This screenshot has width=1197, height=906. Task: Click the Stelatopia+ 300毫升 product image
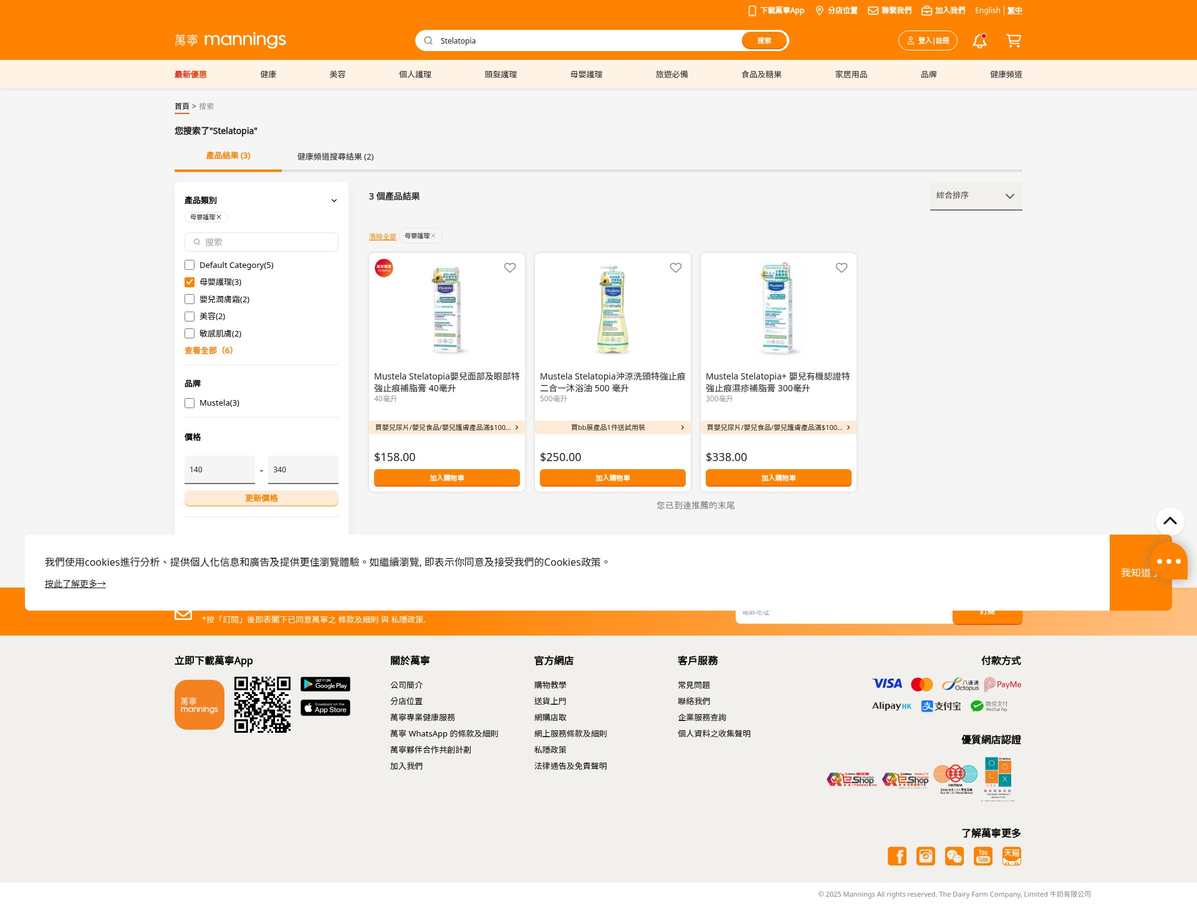pyautogui.click(x=778, y=308)
